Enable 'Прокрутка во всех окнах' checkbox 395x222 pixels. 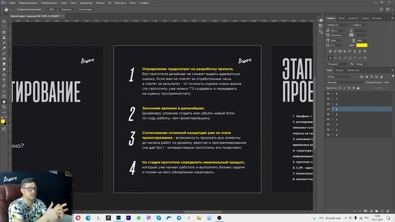point(15,9)
